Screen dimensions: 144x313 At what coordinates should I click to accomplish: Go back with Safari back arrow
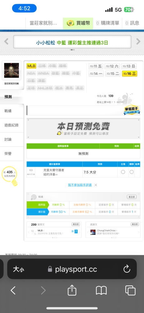pyautogui.click(x=13, y=290)
